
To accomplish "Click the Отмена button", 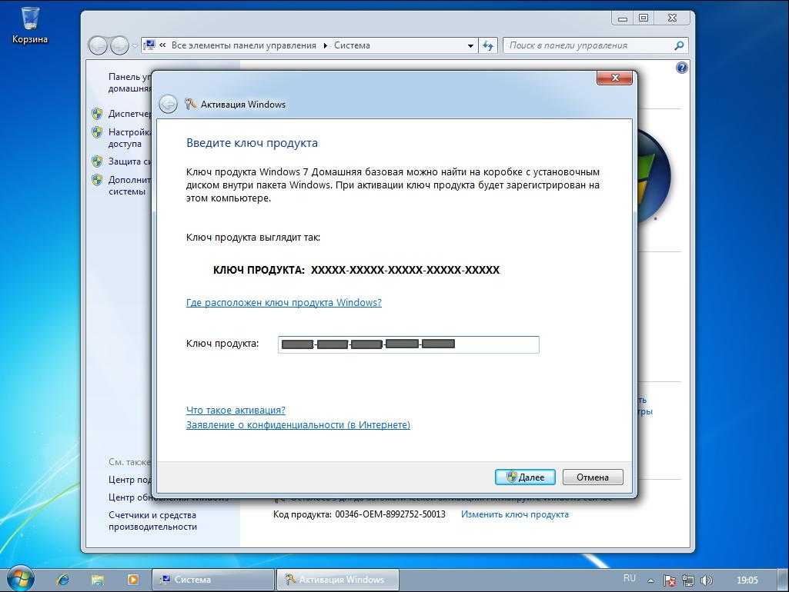I will tap(593, 477).
